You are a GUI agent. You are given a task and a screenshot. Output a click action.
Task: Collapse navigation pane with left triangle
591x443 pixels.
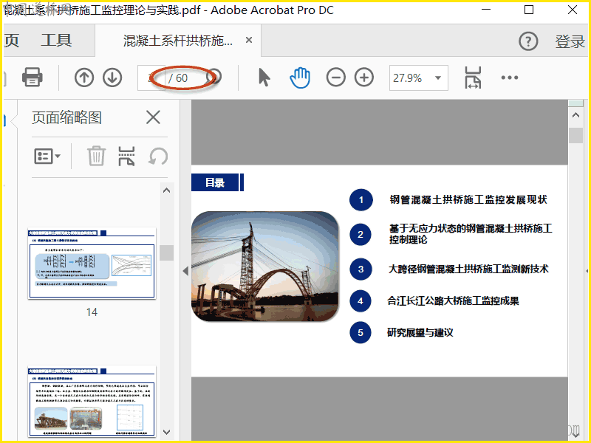tap(185, 270)
